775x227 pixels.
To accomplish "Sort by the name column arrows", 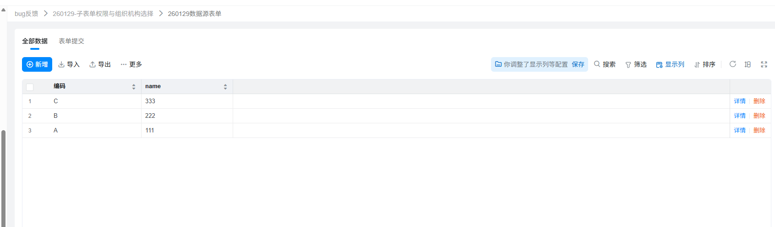I will tap(225, 87).
